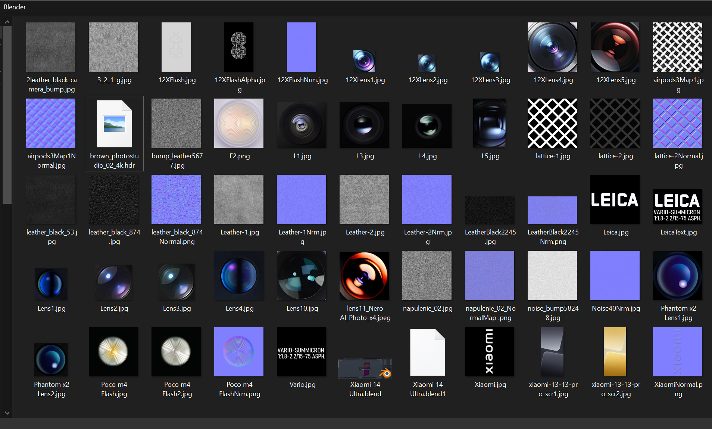
Task: Click the brown_photostudio_02_4k.hdr file icon
Action: click(114, 124)
